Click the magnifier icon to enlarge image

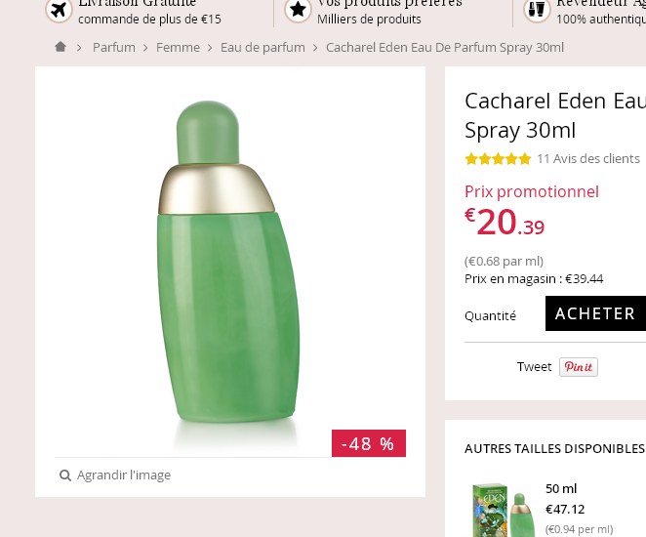[65, 475]
